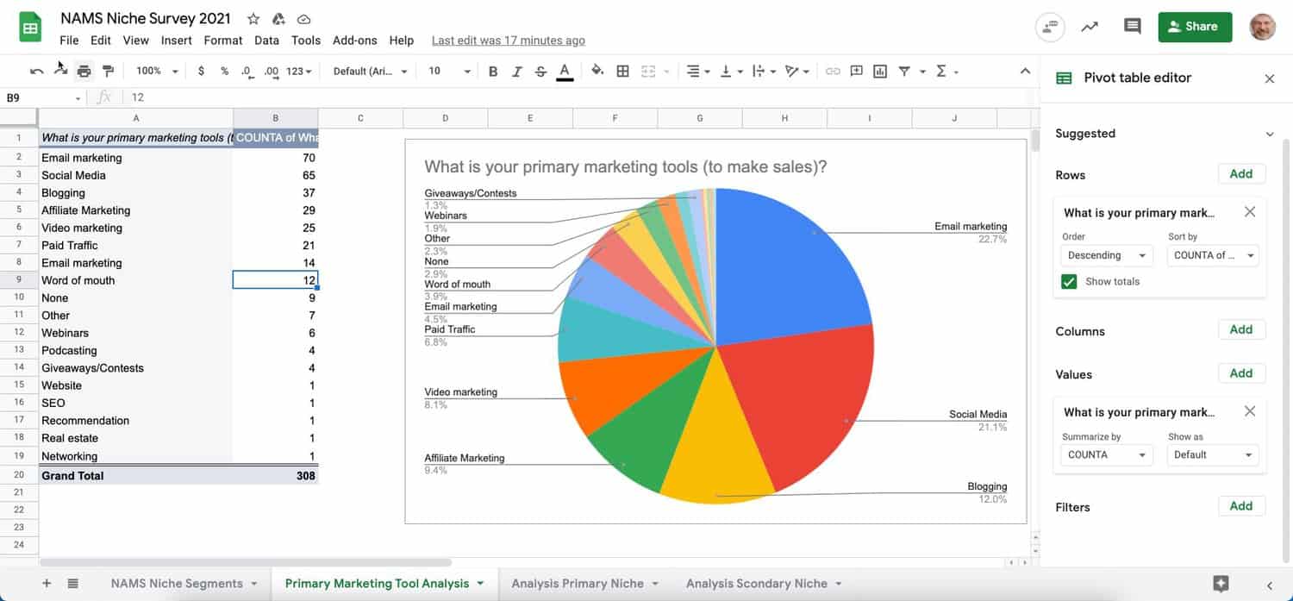The height and width of the screenshot is (601, 1293).
Task: Click the print icon in toolbar
Action: tap(84, 71)
